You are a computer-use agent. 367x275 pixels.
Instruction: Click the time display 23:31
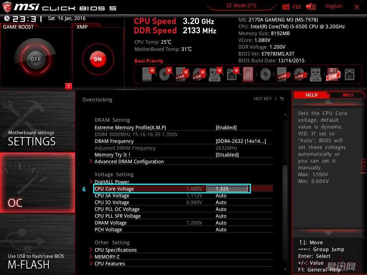point(28,19)
